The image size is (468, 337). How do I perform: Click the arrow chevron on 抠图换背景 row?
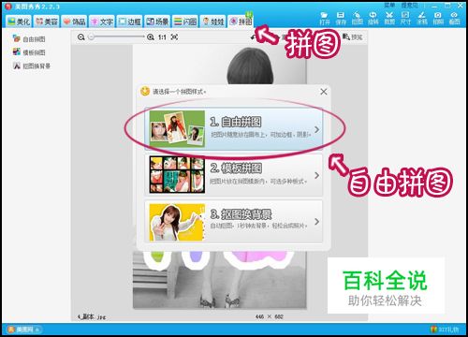(317, 222)
